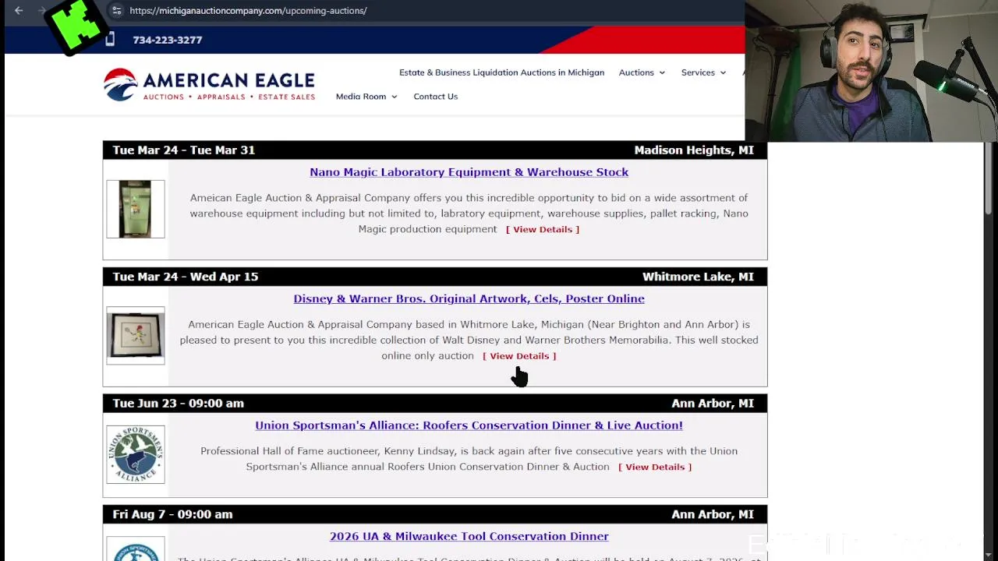Open the Services menu
The image size is (998, 561).
(x=698, y=72)
